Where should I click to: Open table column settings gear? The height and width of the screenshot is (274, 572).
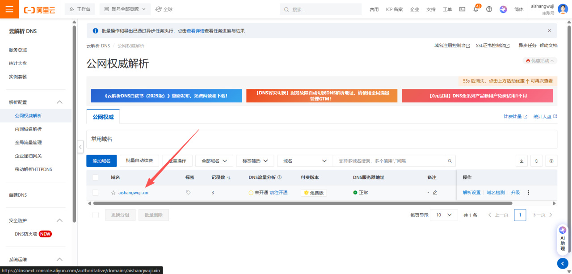(551, 161)
